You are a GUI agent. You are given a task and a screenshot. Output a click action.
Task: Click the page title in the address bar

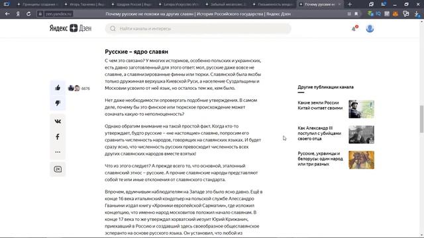coord(198,14)
